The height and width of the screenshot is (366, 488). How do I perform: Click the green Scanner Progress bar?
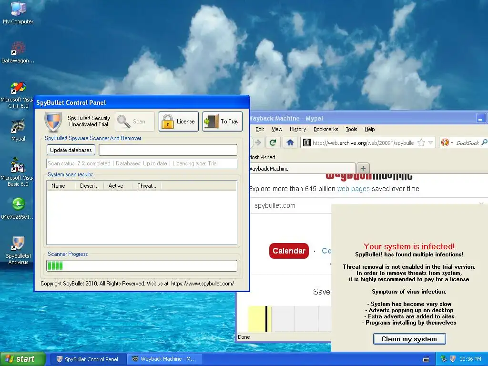click(142, 266)
